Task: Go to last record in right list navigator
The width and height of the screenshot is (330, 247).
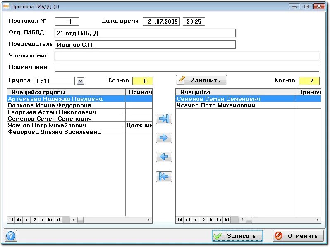Action: (x=227, y=220)
